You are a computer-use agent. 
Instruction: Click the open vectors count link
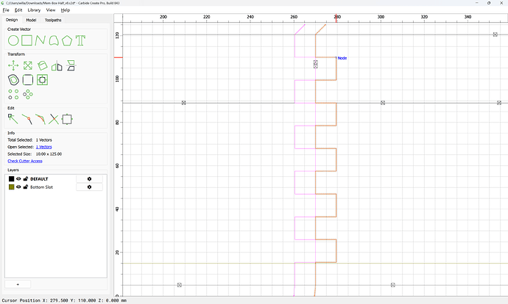tap(43, 147)
